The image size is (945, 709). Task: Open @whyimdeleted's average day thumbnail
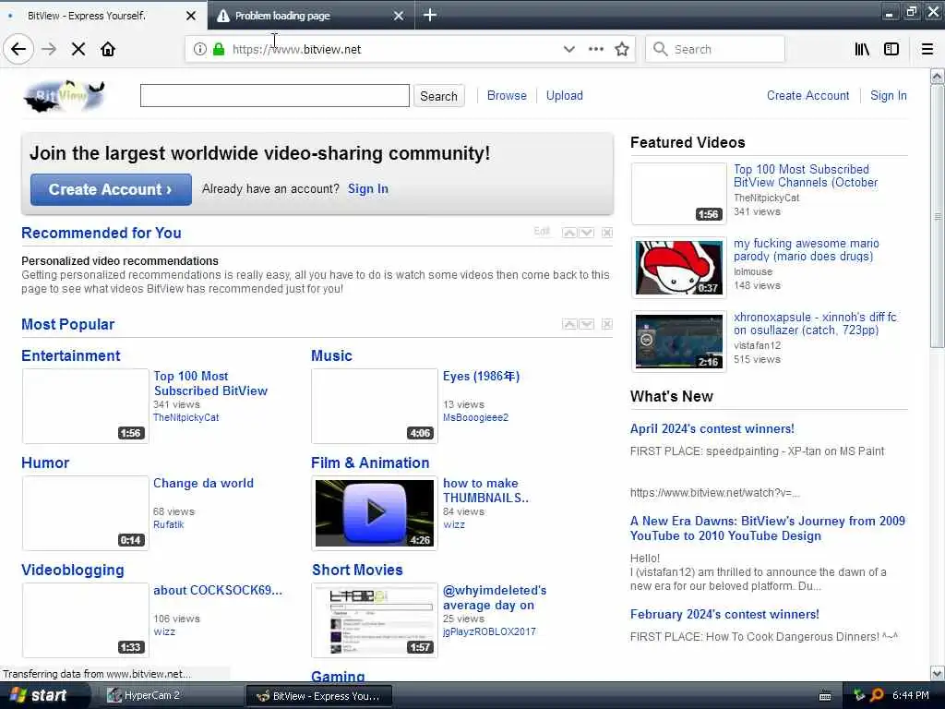click(x=375, y=619)
